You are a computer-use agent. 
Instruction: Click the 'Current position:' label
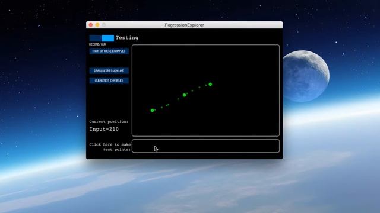pyautogui.click(x=109, y=122)
